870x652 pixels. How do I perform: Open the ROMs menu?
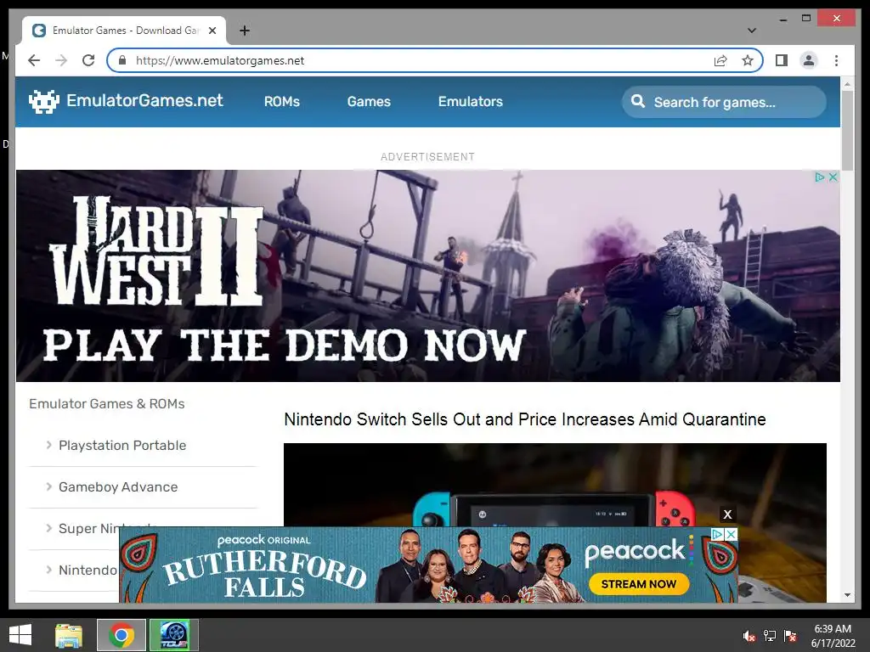pyautogui.click(x=282, y=102)
